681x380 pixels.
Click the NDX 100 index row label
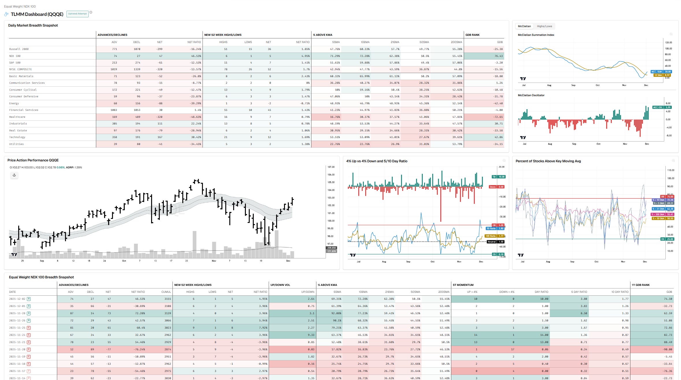15,56
